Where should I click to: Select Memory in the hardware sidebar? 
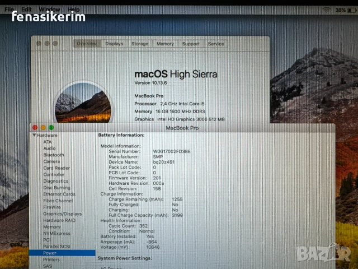(x=52, y=227)
